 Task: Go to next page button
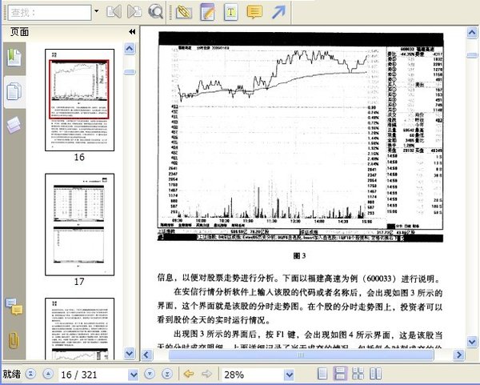point(150,374)
